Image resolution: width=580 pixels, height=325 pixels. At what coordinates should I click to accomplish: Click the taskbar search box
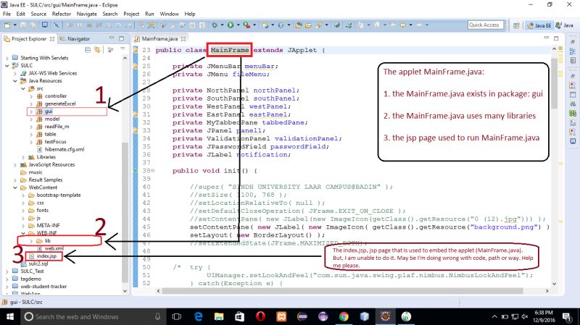click(x=93, y=316)
